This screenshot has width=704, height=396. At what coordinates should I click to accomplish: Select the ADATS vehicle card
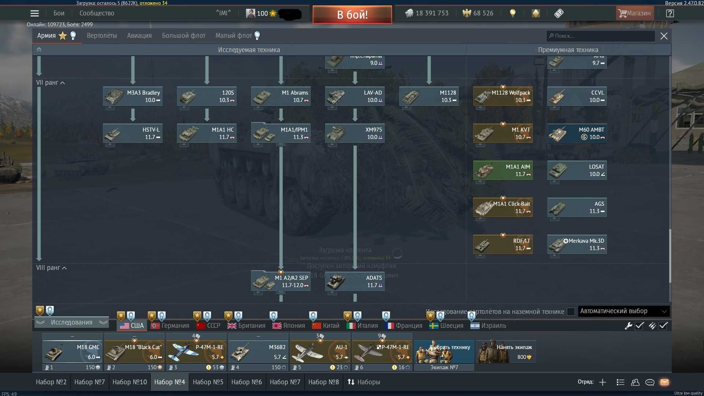click(355, 282)
